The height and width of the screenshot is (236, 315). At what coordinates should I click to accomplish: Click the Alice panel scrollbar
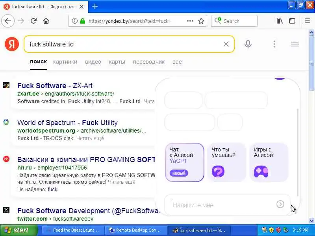[298, 153]
